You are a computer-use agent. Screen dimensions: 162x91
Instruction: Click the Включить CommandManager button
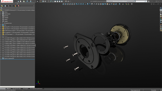pos(120,1)
